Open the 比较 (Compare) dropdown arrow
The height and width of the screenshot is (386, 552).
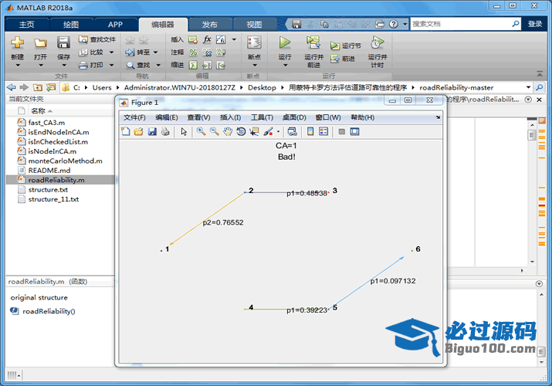pos(112,52)
